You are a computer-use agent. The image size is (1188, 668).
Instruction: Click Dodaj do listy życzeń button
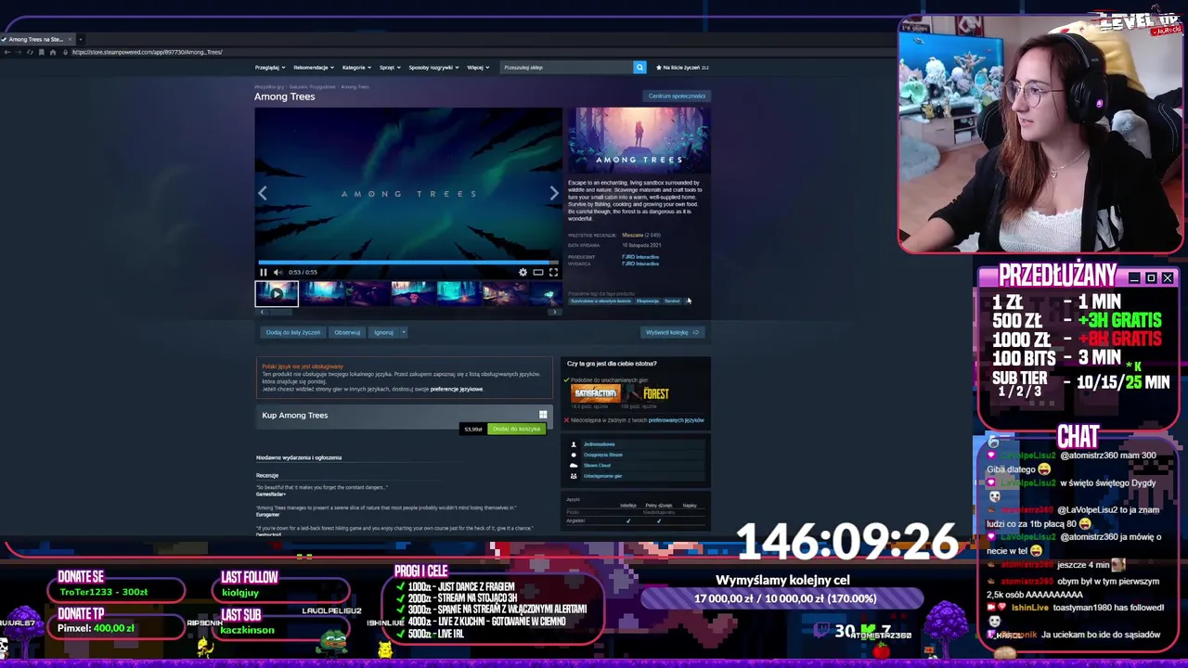292,332
